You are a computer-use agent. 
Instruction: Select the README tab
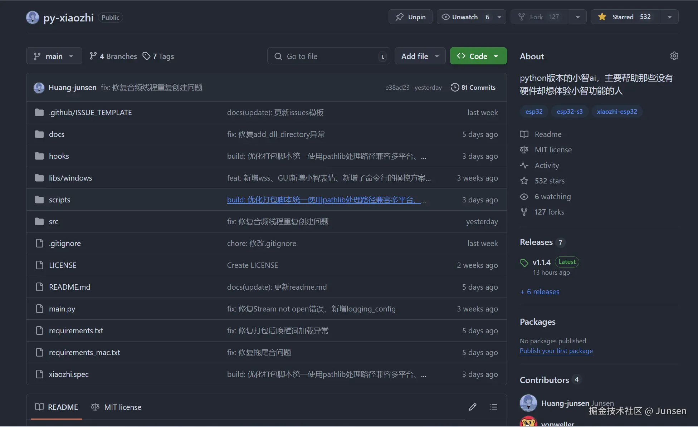(56, 407)
